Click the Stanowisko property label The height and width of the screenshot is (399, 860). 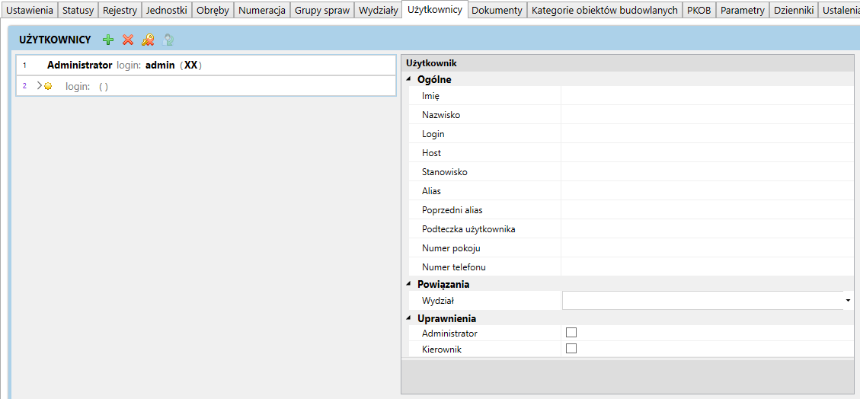click(x=445, y=172)
